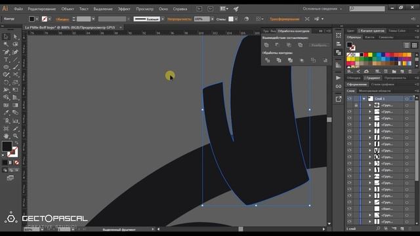This screenshot has height=236, width=420.
Task: Select the Line Segment tool
Action: pyautogui.click(x=15, y=60)
